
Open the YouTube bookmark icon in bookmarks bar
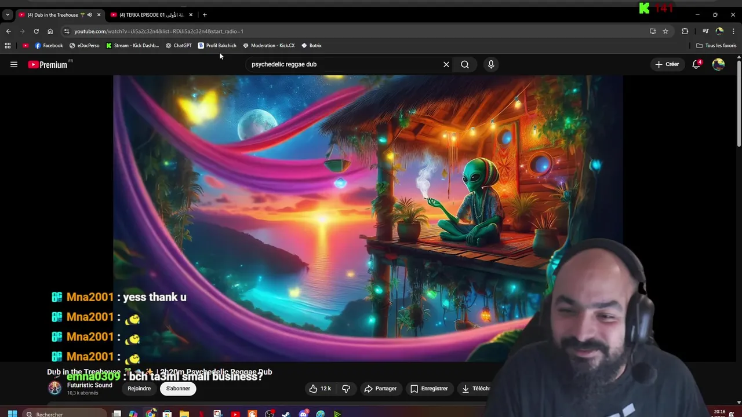(x=26, y=45)
